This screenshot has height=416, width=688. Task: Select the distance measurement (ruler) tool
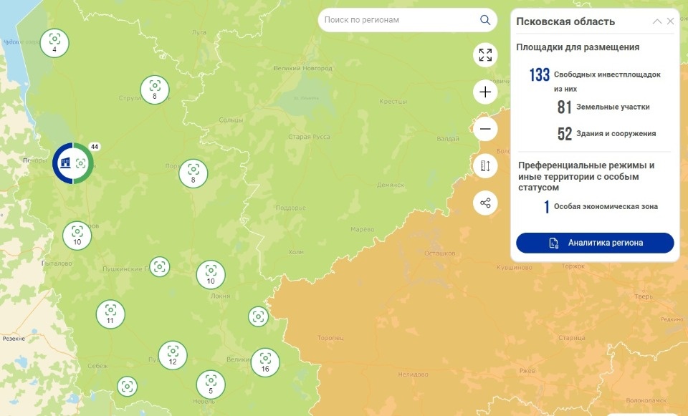[x=485, y=165]
